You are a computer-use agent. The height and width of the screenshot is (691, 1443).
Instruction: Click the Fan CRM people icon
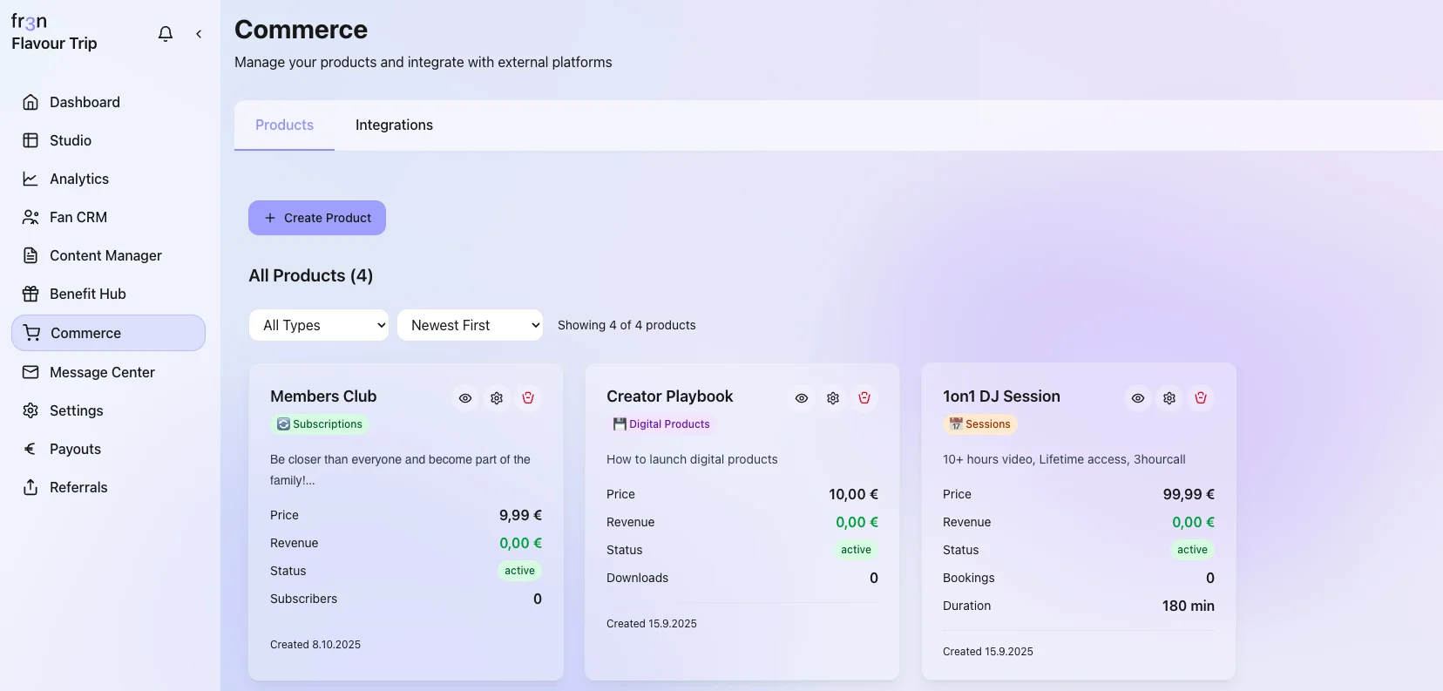[x=30, y=217]
